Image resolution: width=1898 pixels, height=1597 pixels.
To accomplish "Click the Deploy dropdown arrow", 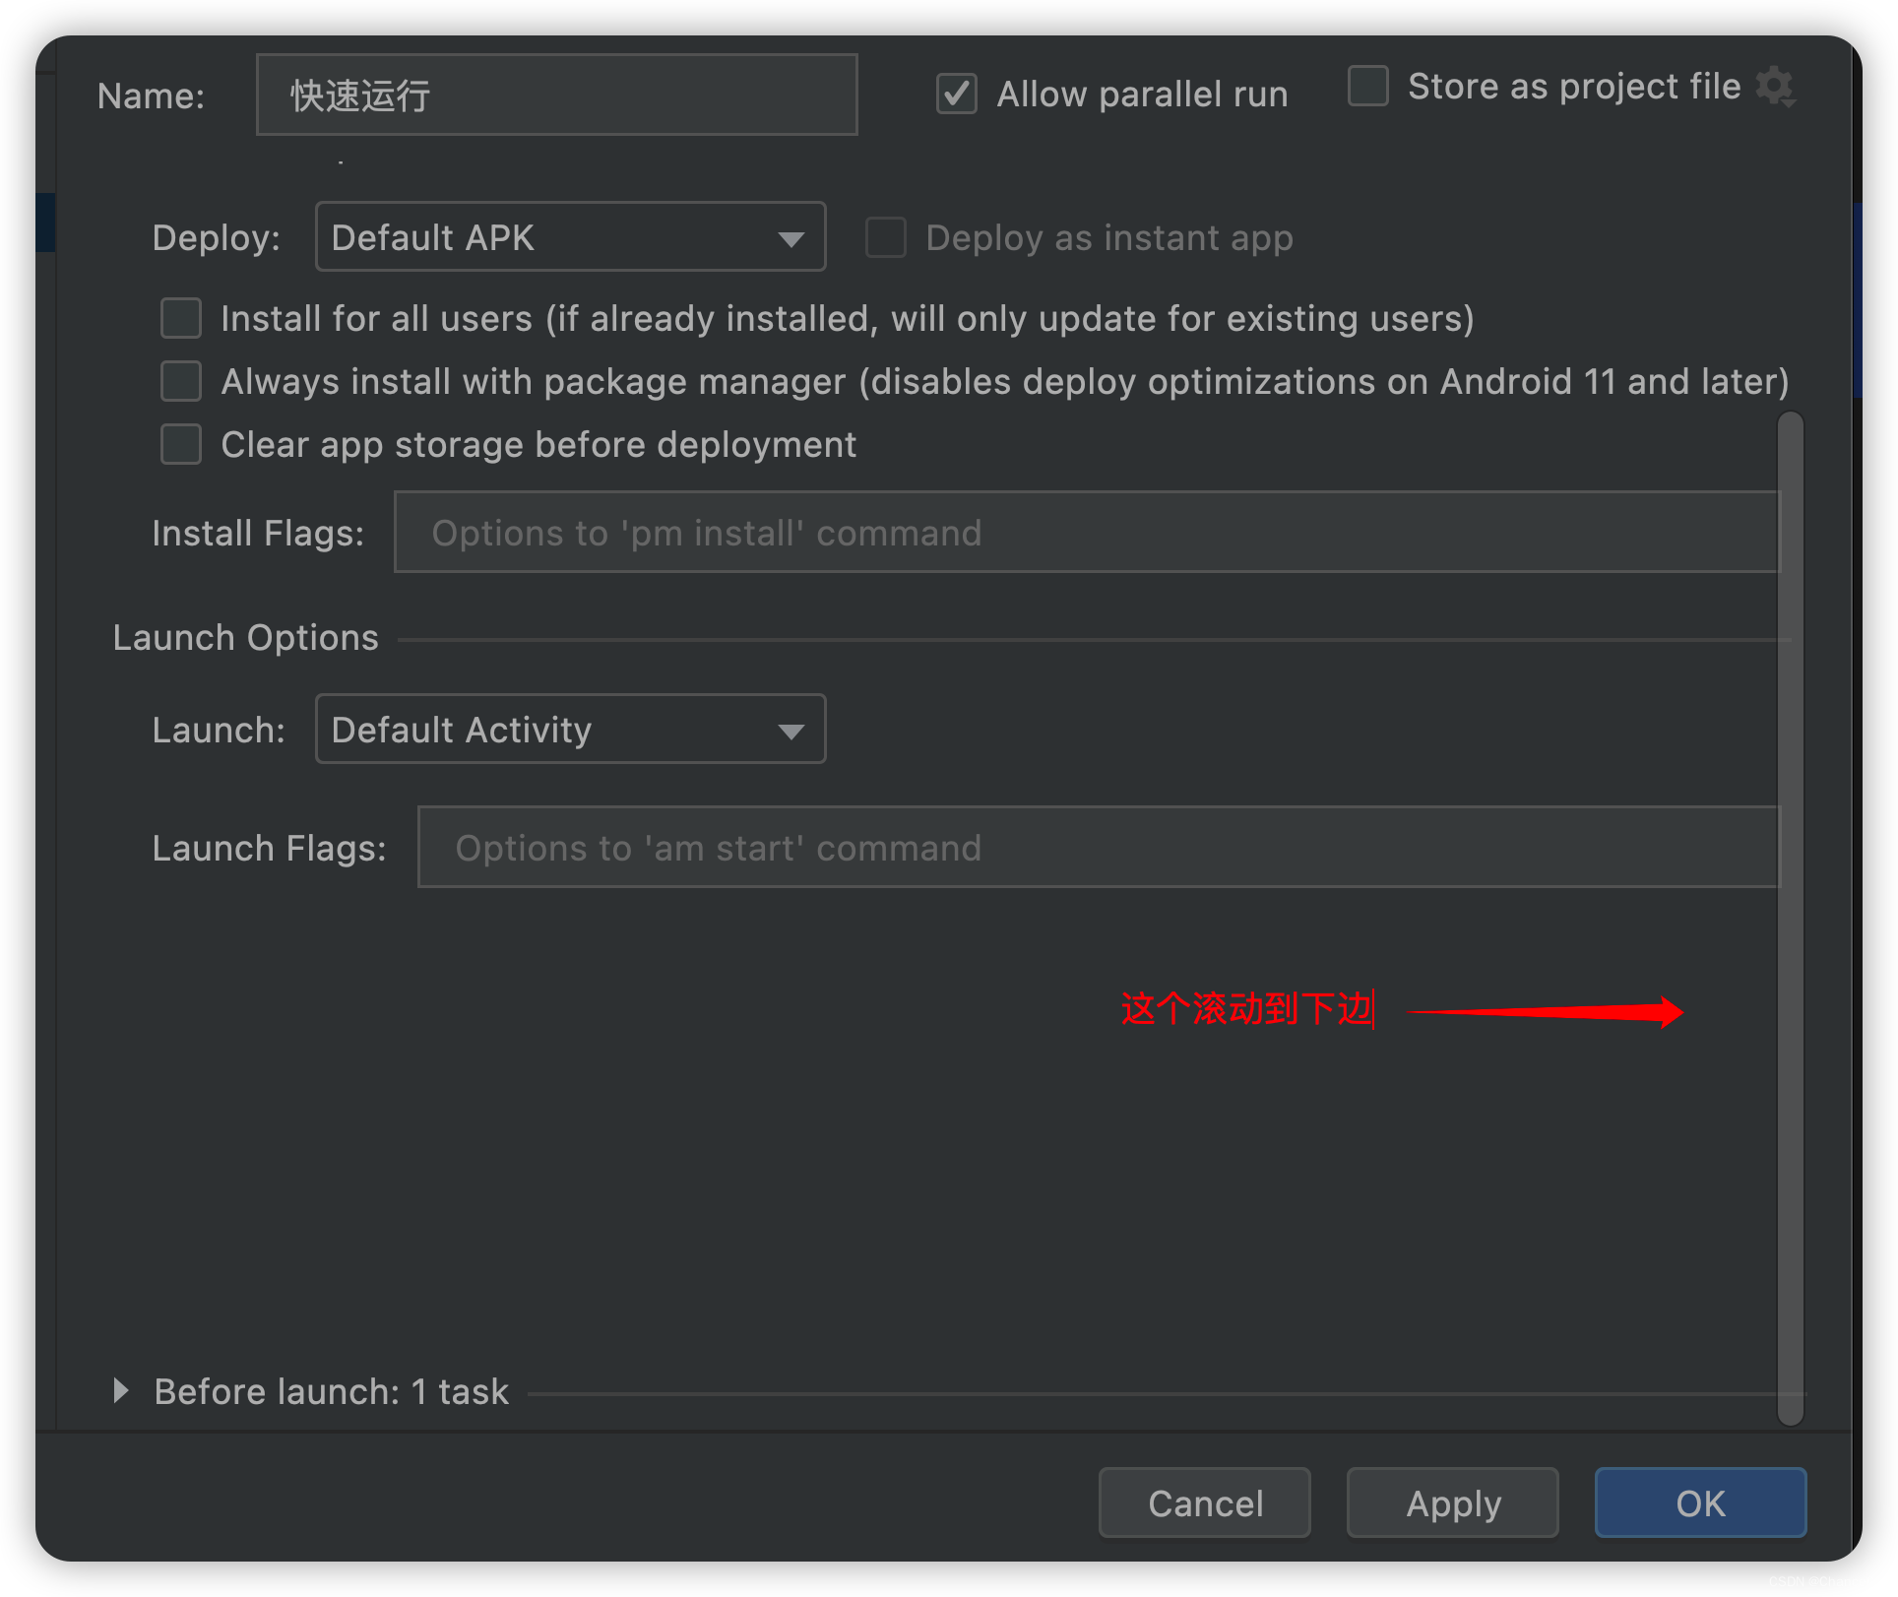I will [x=791, y=238].
